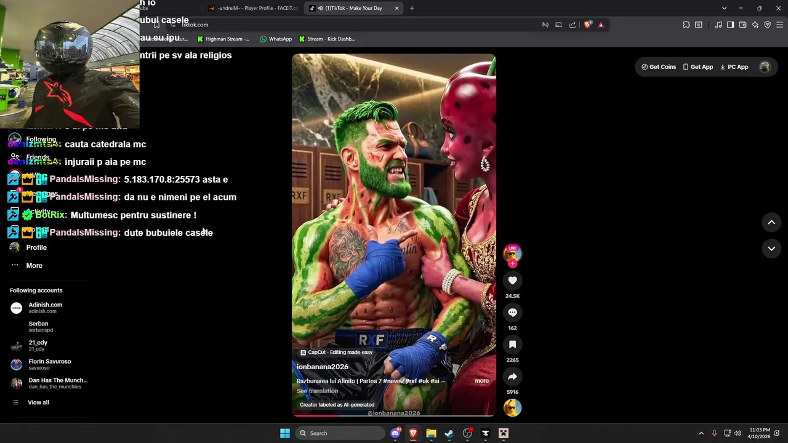Open a new browser tab with plus
This screenshot has width=788, height=443.
[412, 8]
